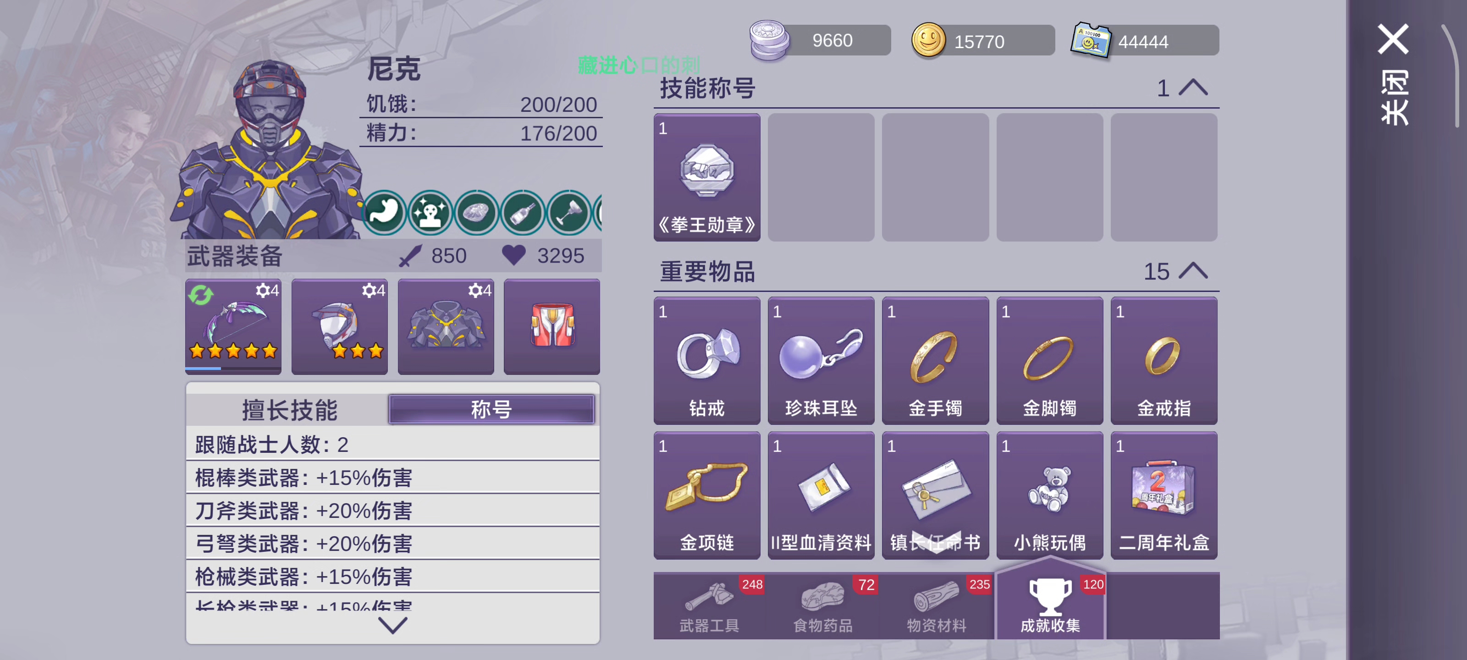Select the stomach status buff icon
Image resolution: width=1467 pixels, height=660 pixels.
(x=384, y=212)
